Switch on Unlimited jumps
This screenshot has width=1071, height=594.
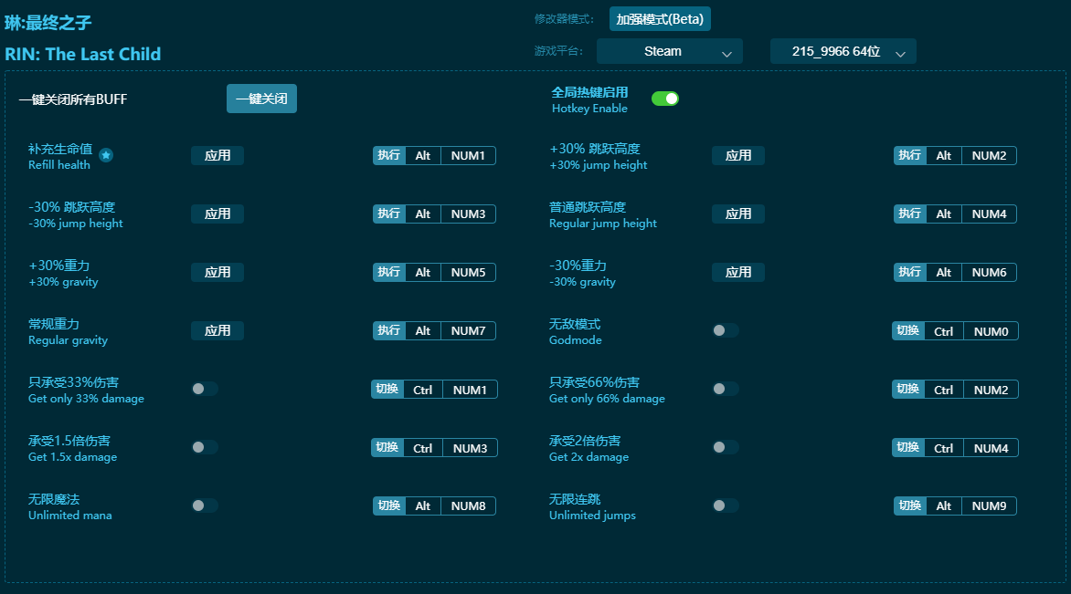725,505
